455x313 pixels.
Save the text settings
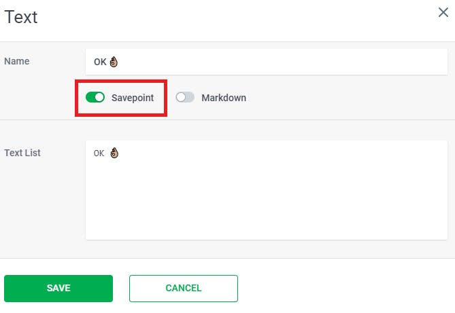tap(58, 289)
